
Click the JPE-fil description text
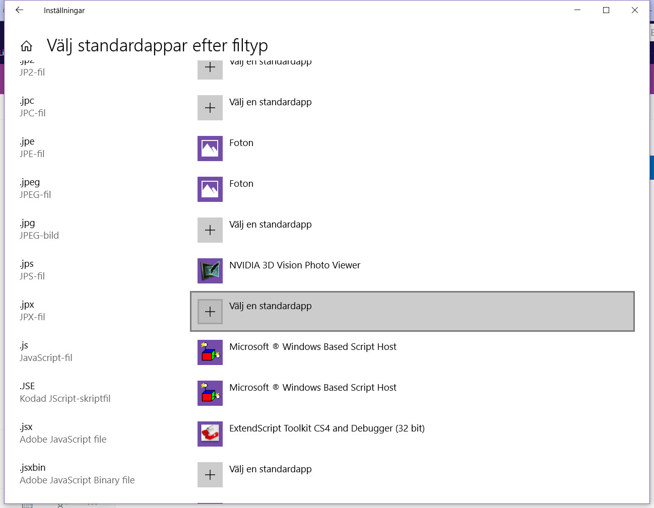click(32, 154)
